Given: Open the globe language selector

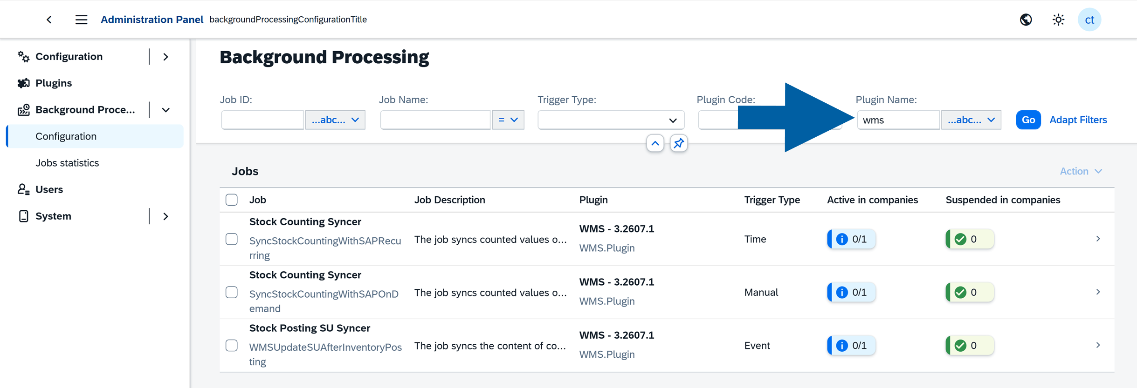Looking at the screenshot, I should tap(1026, 20).
